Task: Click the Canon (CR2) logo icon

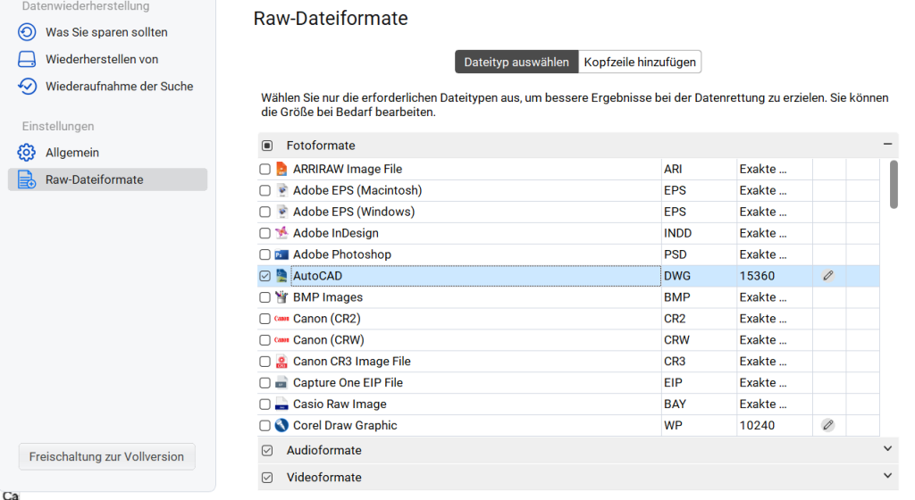Action: [281, 319]
